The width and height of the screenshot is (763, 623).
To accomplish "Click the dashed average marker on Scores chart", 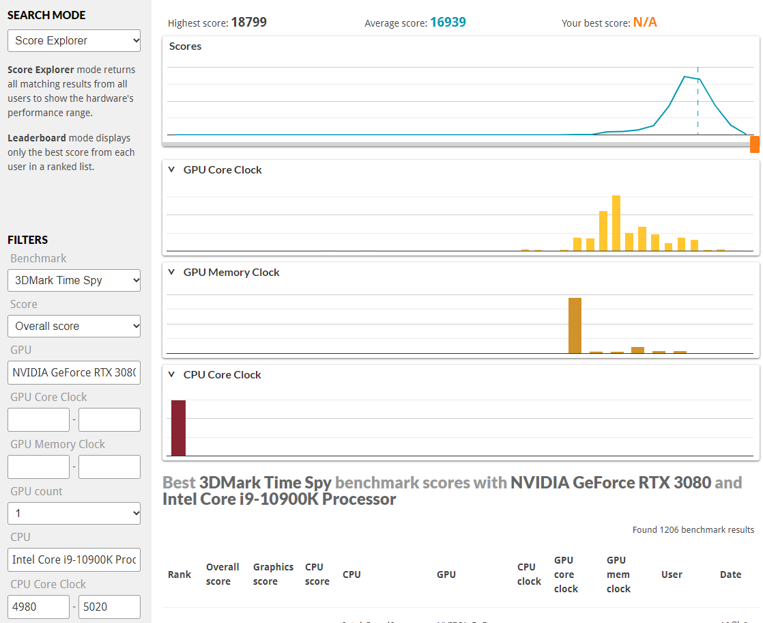I will pyautogui.click(x=697, y=101).
